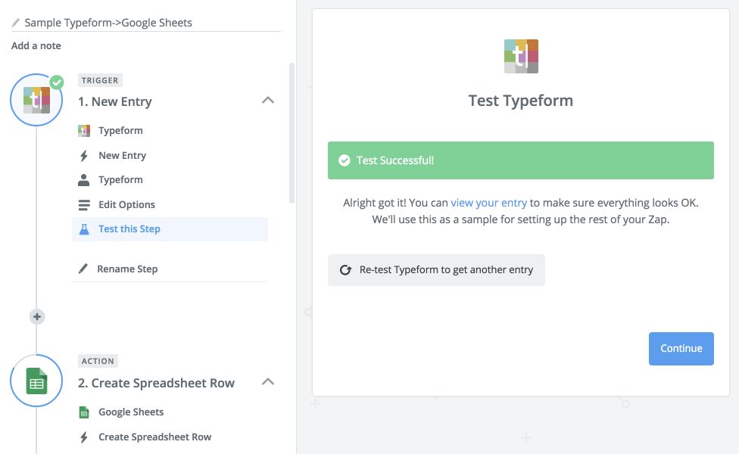Click the Typeform logo above Test Typeform
Viewport: 739px width, 454px height.
[521, 57]
